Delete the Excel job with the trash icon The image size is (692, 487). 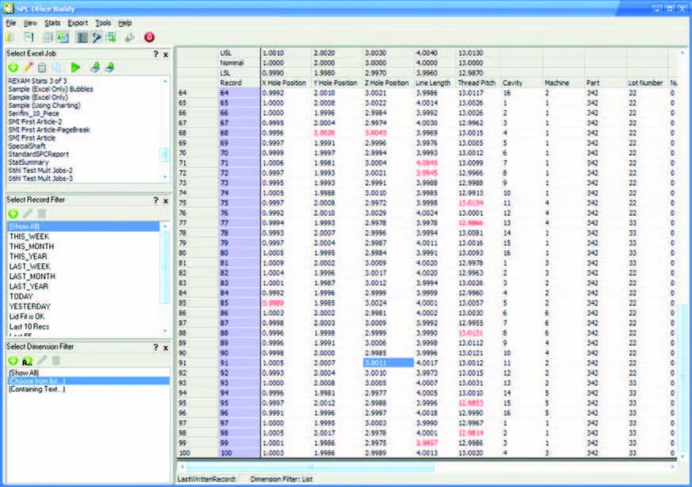pos(42,67)
